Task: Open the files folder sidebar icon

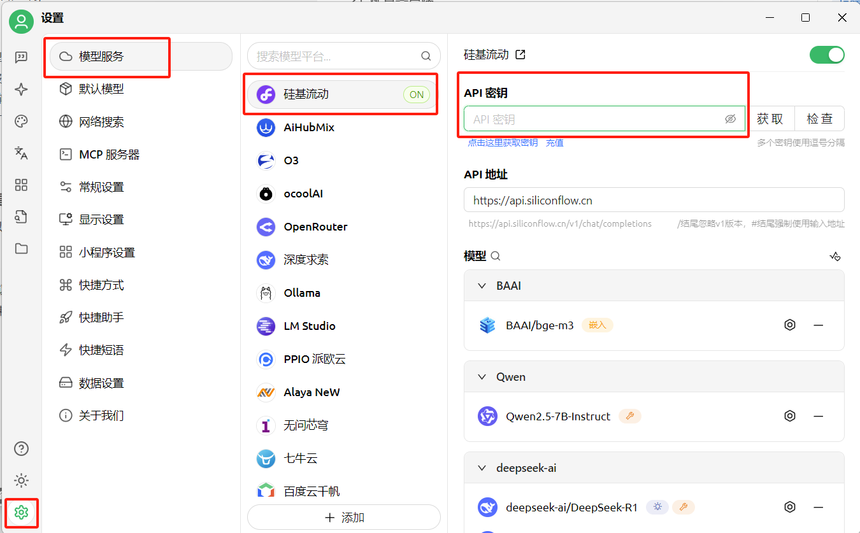Action: [21, 248]
